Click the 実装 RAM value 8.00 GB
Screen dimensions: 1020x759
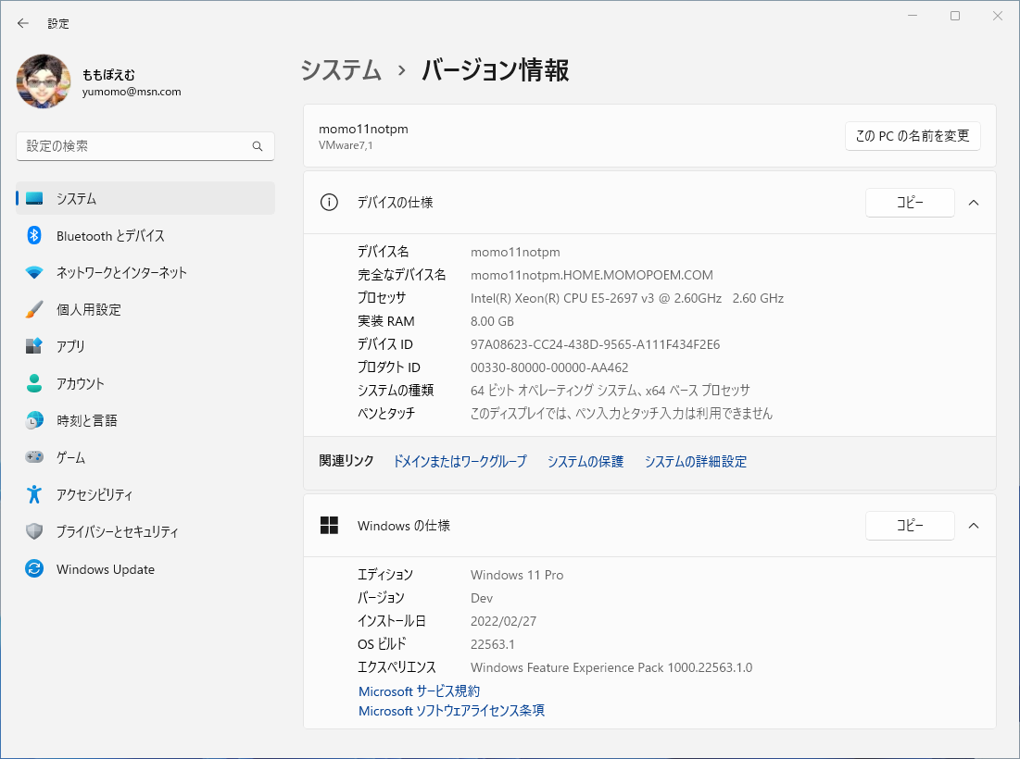(493, 321)
